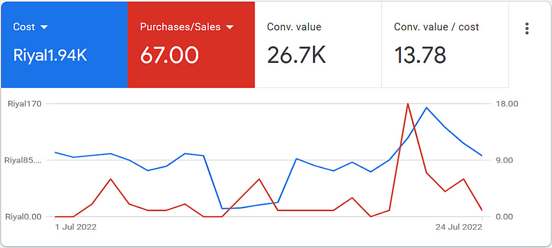This screenshot has height=248, width=552.
Task: Select the Conv. value scorecard
Action: coord(319,45)
